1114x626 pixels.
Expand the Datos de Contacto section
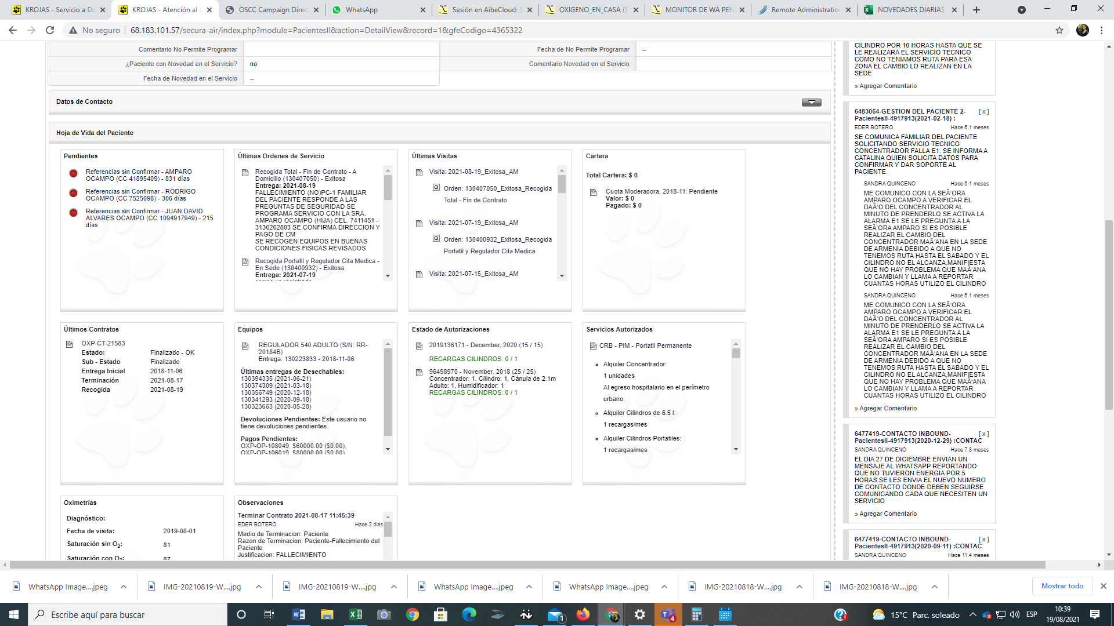(x=811, y=102)
